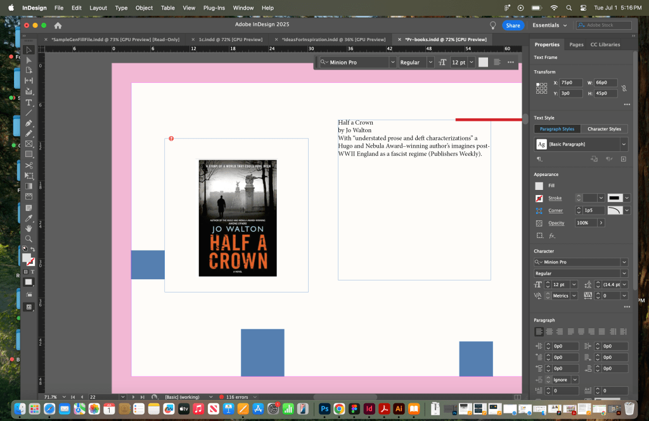Viewport: 649px width, 421px height.
Task: Switch to the Pages panel tab
Action: tap(576, 44)
